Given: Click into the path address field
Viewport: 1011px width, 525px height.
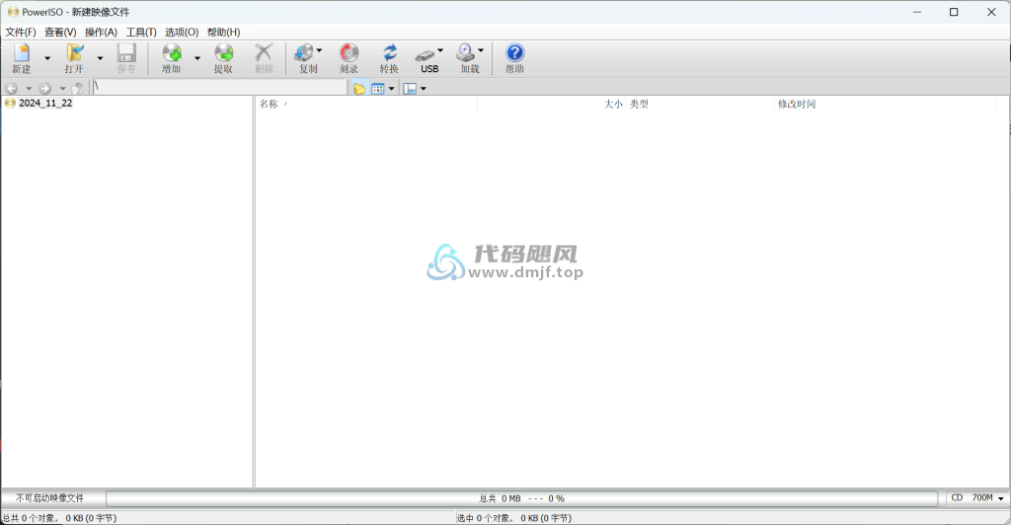Looking at the screenshot, I should click(x=220, y=87).
